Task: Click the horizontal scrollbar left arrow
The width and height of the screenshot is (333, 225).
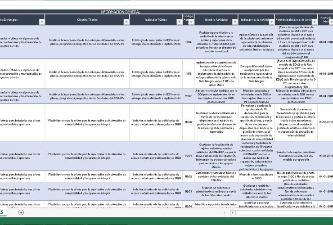Action: tap(233, 212)
